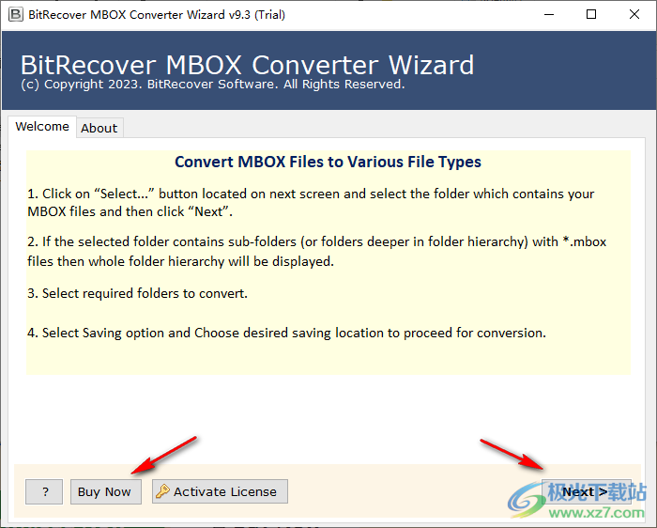Open help with the ? button
The height and width of the screenshot is (528, 657).
[x=44, y=491]
